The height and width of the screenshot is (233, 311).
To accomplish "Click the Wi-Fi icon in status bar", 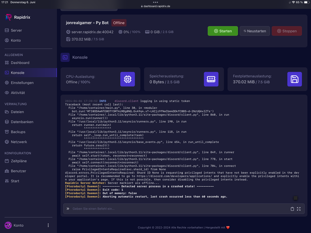I will pos(293,2).
